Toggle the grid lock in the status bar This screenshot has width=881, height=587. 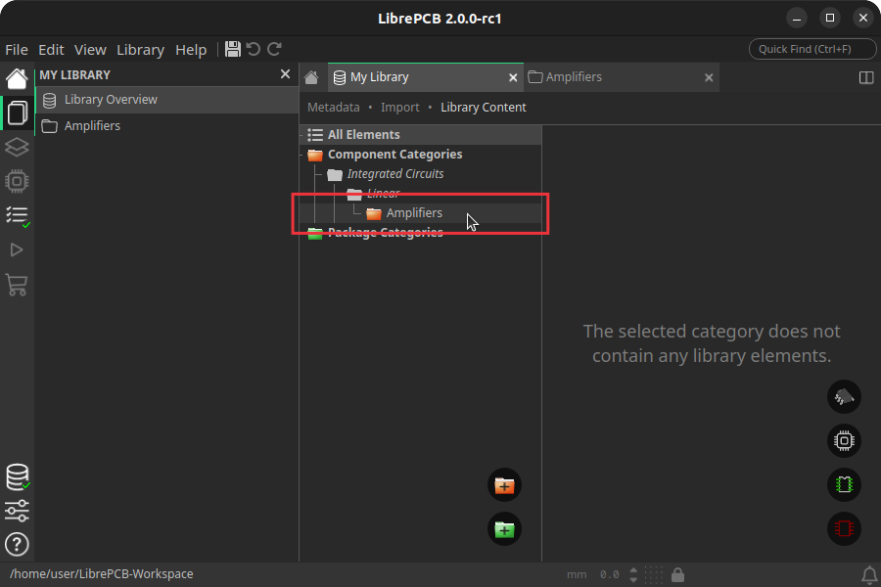[676, 574]
